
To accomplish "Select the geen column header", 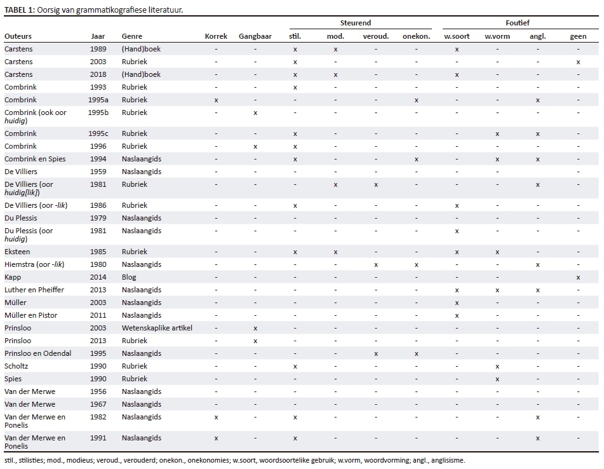I will point(578,36).
